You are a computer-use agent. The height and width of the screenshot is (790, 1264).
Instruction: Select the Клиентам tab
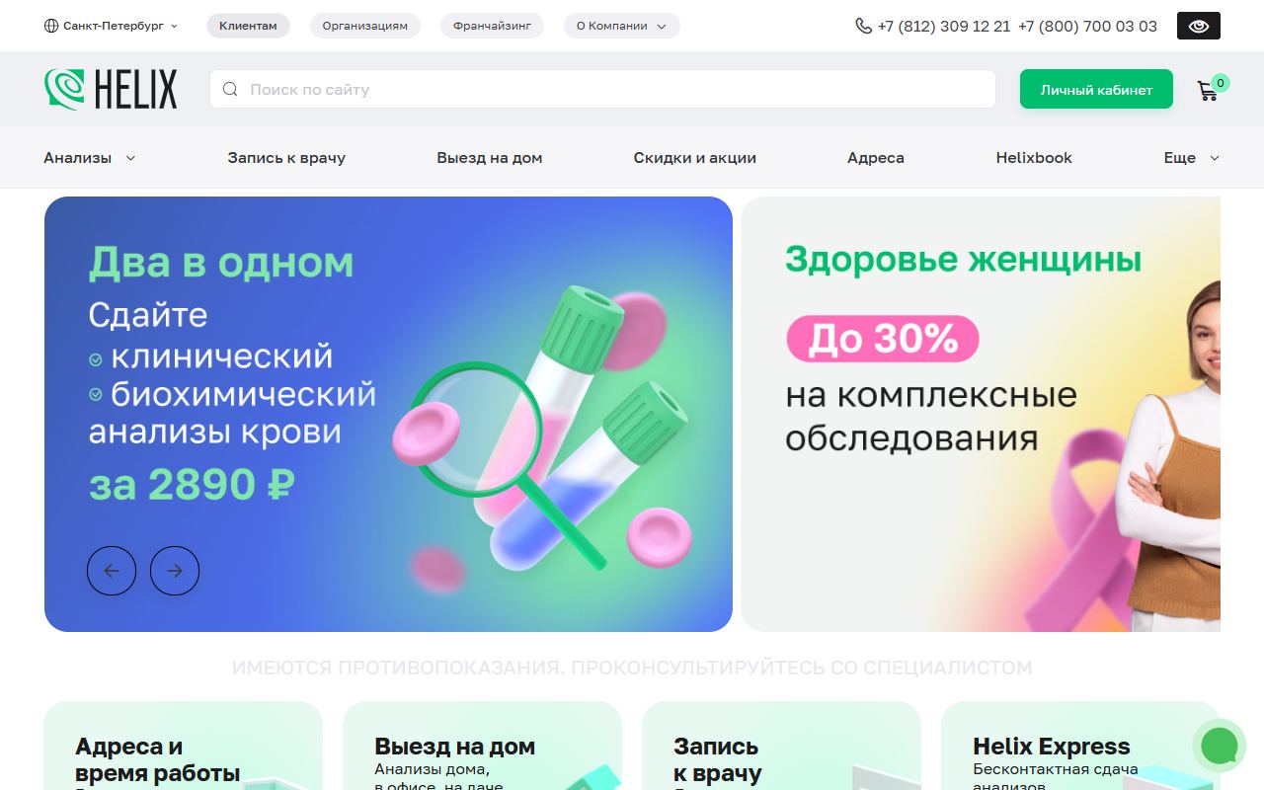click(248, 26)
